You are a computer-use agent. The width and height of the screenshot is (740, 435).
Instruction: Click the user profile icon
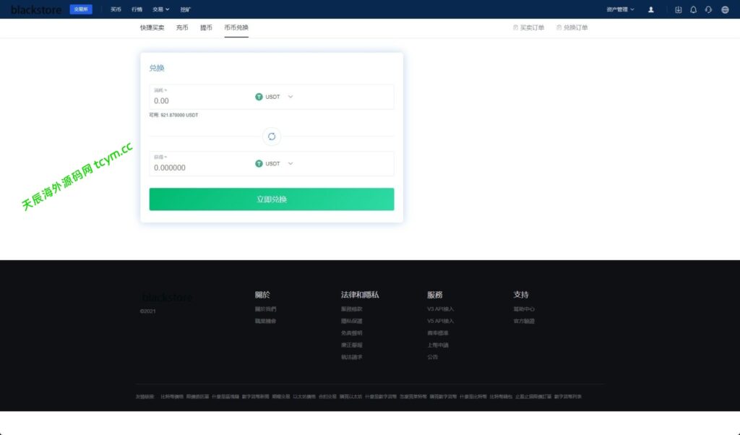[x=651, y=9]
